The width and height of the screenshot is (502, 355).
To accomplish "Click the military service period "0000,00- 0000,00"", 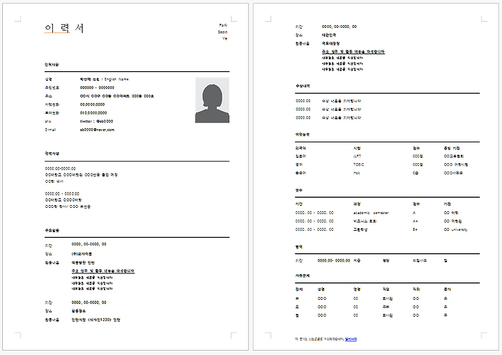I will 333,260.
